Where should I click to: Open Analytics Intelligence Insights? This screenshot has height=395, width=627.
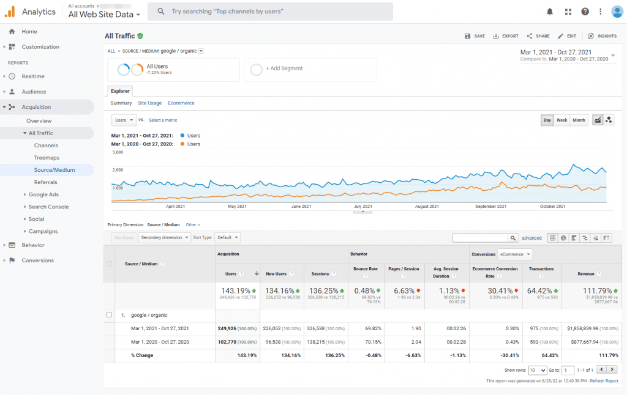[601, 36]
